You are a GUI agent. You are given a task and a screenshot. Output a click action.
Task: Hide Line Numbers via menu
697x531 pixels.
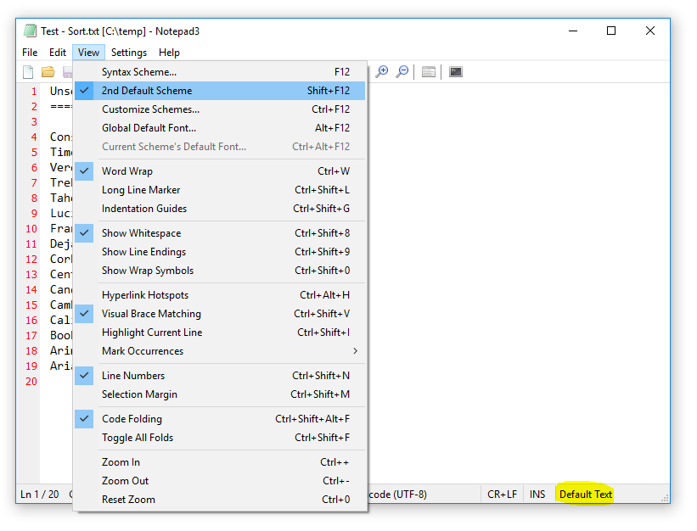pos(220,376)
